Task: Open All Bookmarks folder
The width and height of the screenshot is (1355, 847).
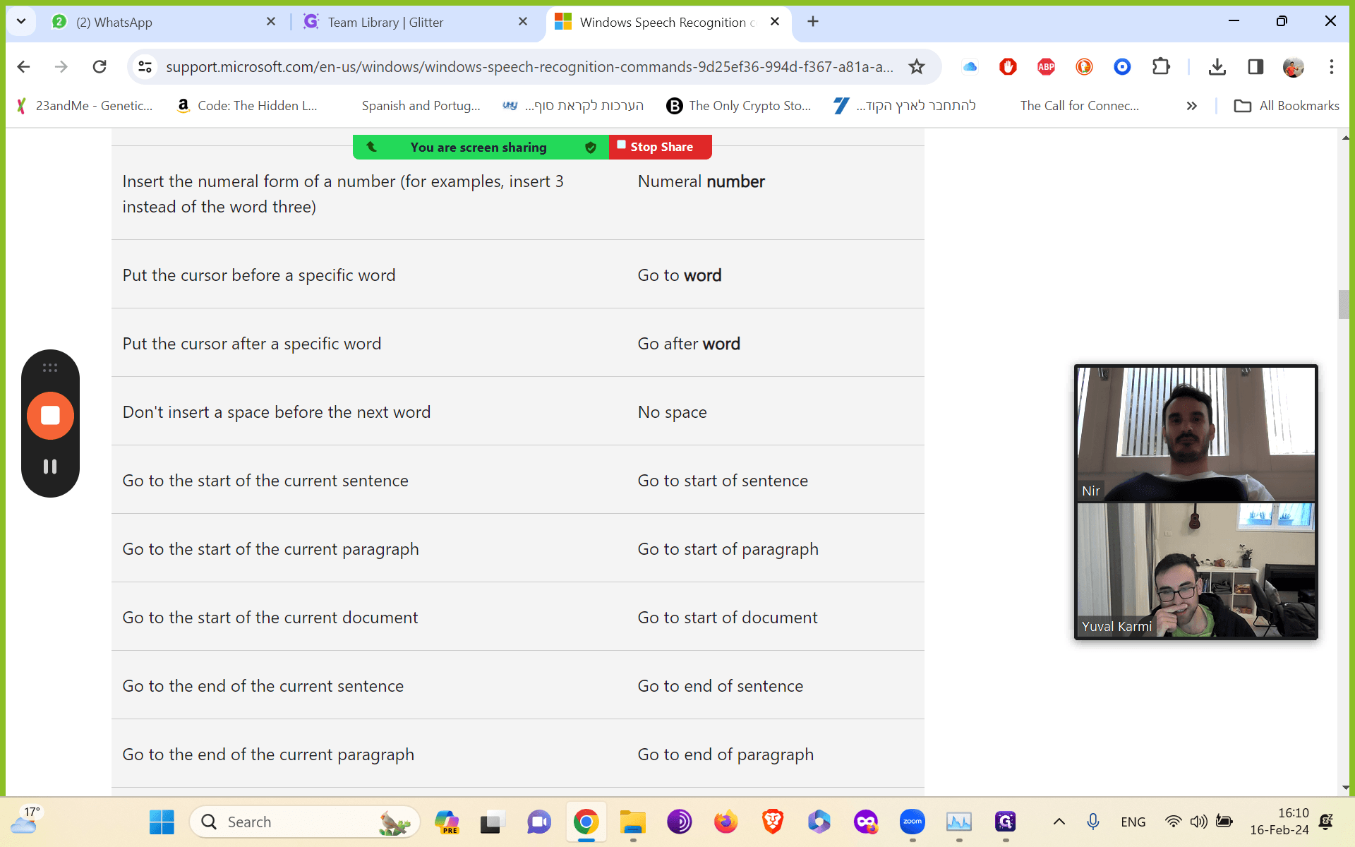Action: click(1286, 106)
